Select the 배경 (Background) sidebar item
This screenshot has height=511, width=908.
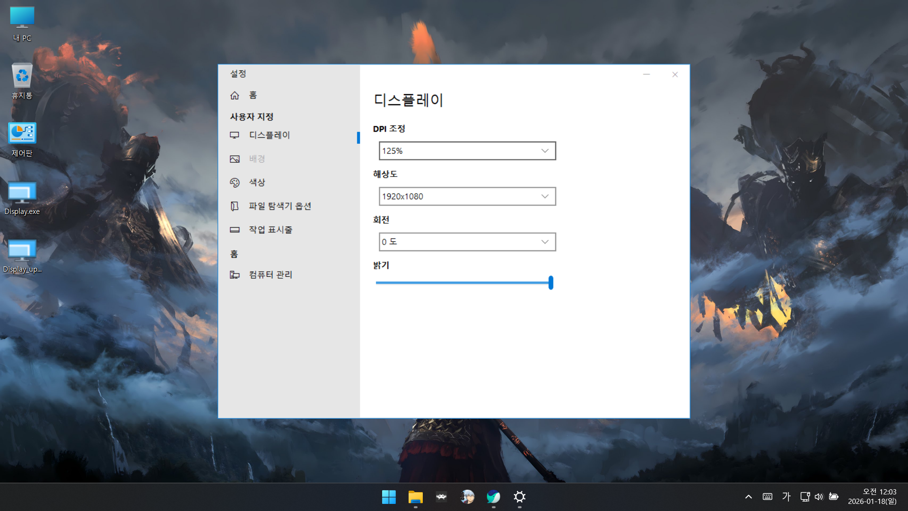pos(257,159)
